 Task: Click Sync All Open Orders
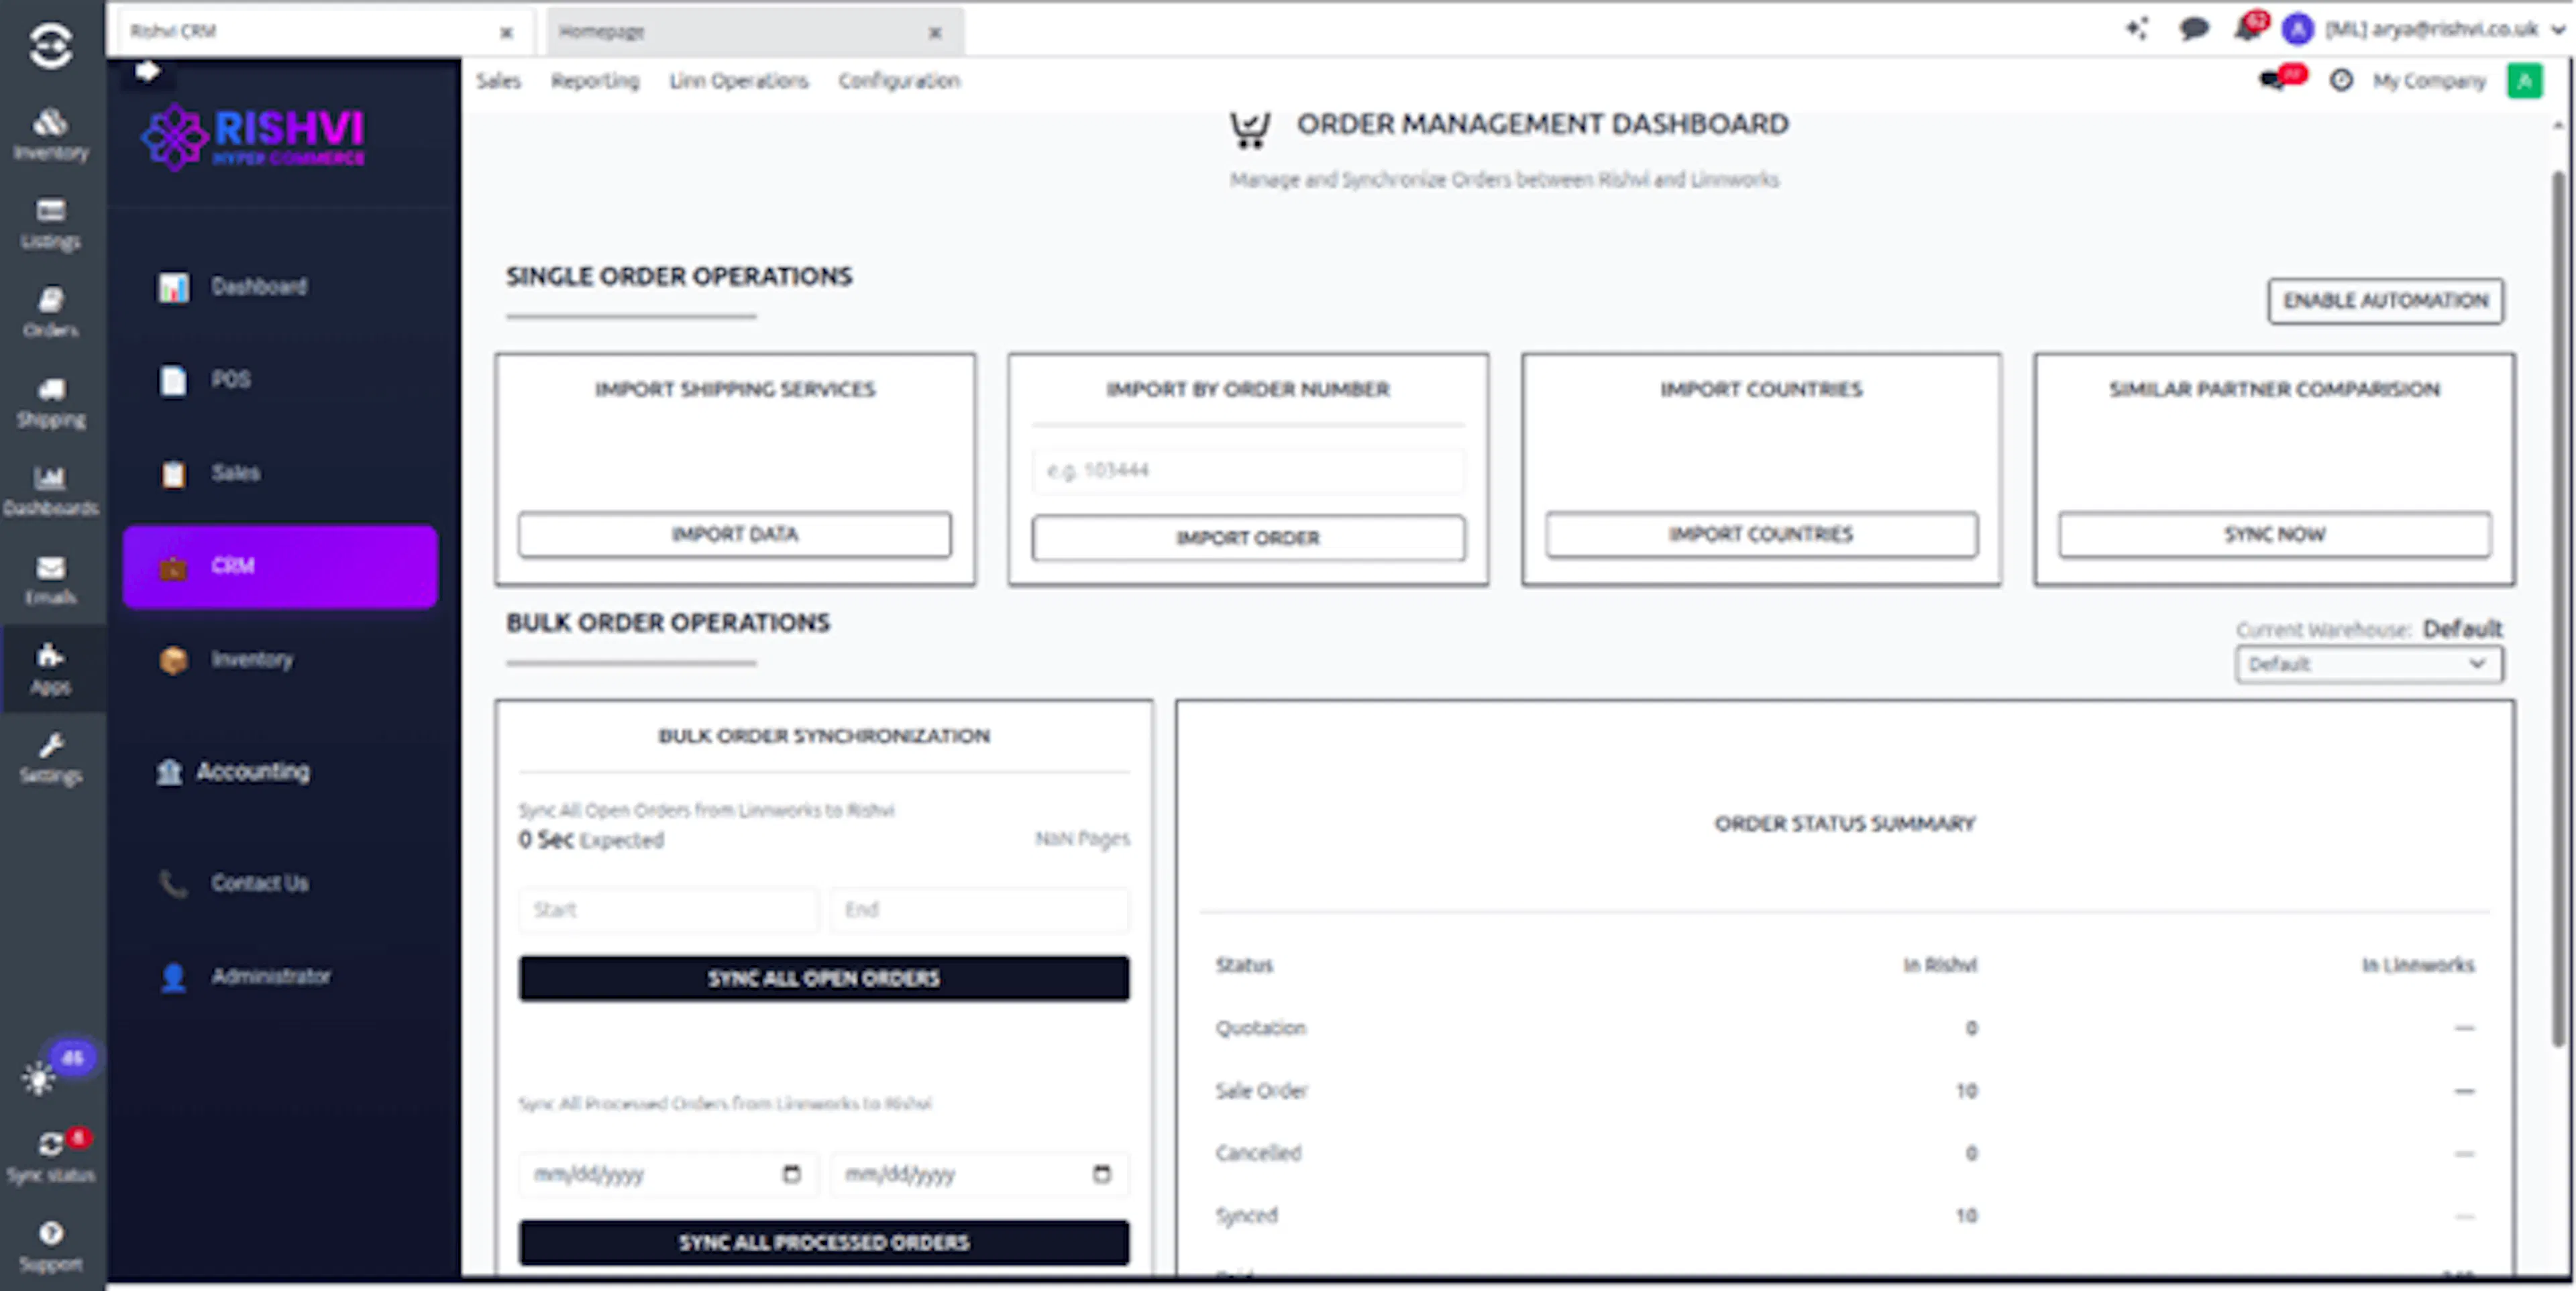(x=824, y=978)
